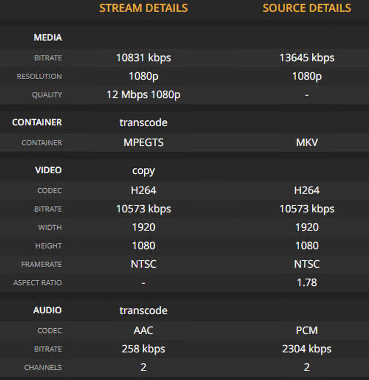Select the CONTAINER section heading
The image size is (369, 380).
[37, 122]
